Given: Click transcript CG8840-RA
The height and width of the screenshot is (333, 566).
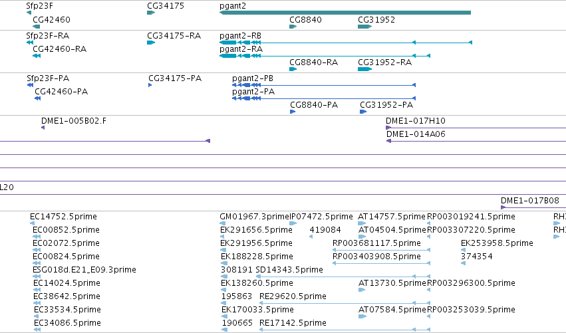Looking at the screenshot, I should click(293, 69).
